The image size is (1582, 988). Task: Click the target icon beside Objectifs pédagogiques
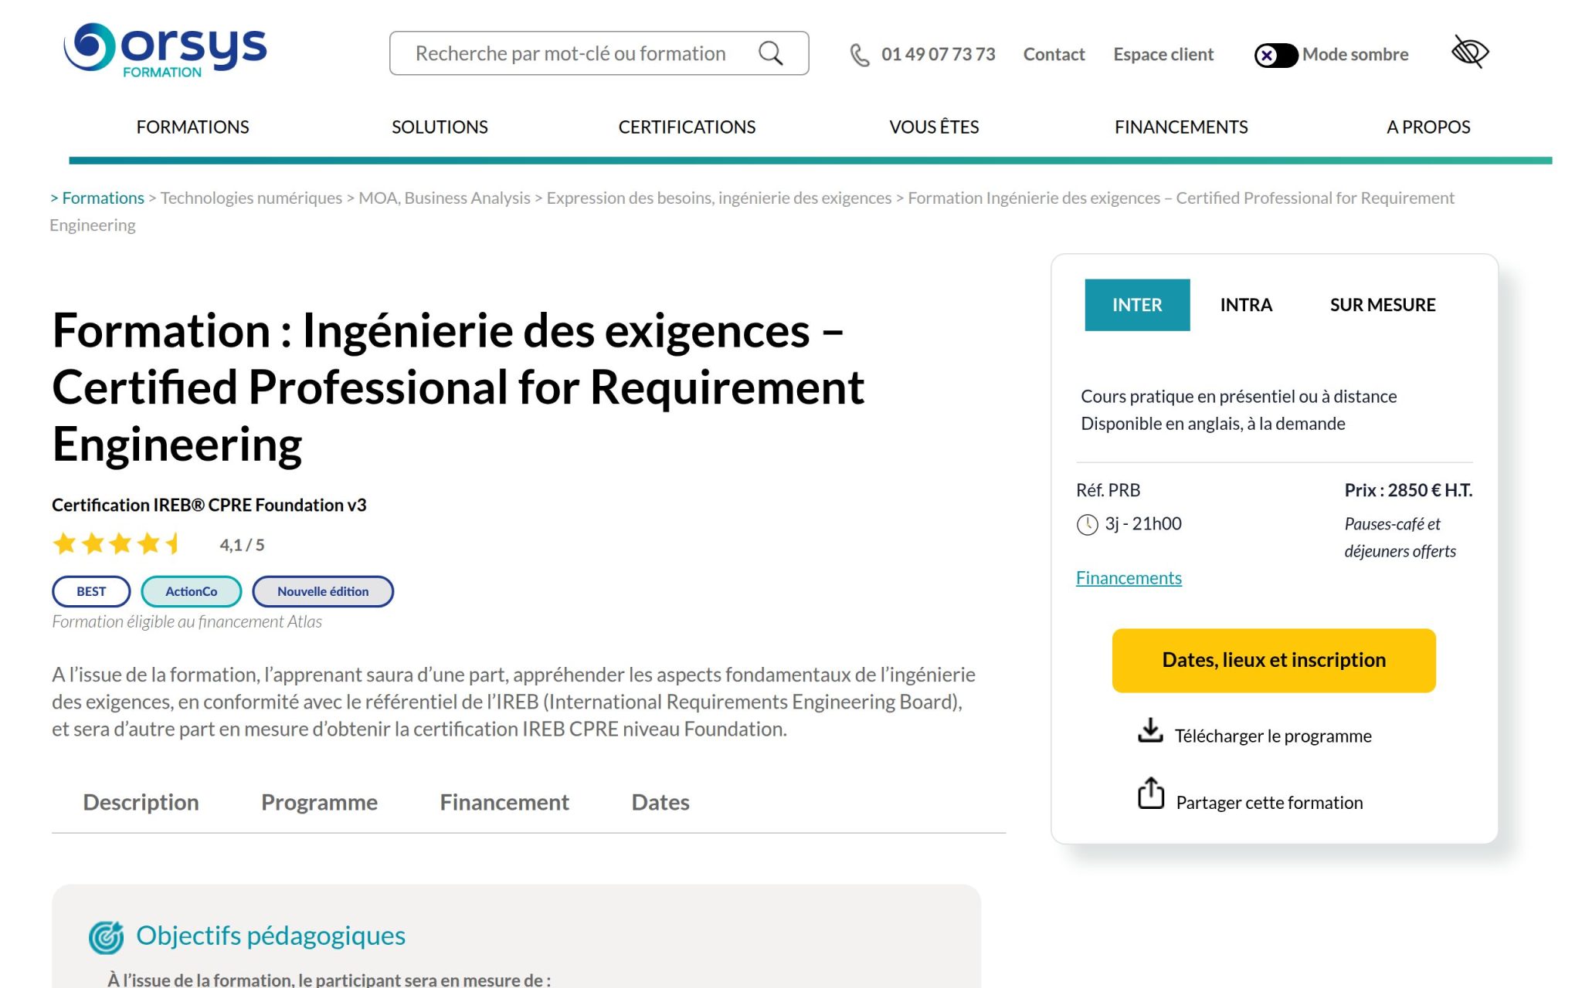click(106, 937)
